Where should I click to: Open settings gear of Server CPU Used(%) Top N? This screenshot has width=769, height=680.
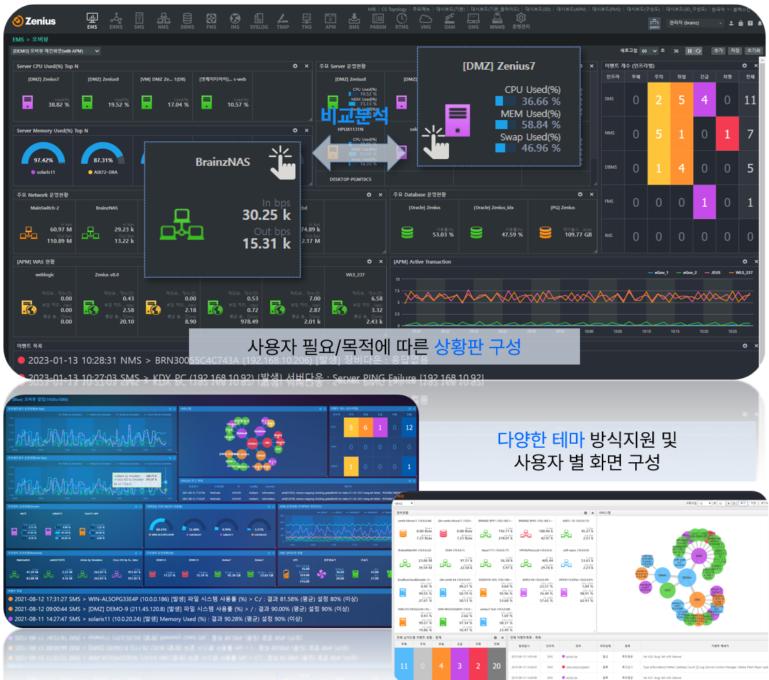(295, 66)
